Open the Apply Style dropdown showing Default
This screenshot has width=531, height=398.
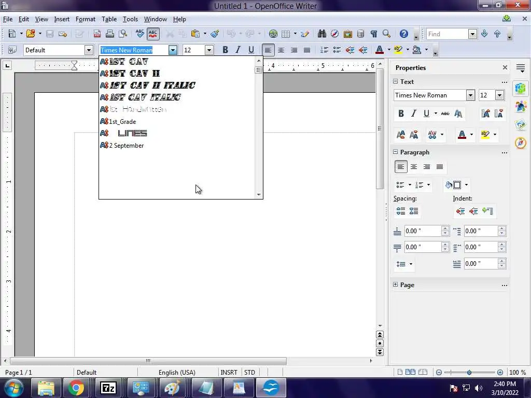[89, 50]
